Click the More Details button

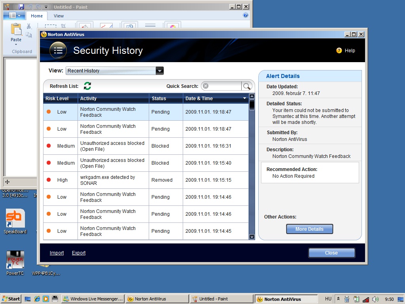(309, 229)
